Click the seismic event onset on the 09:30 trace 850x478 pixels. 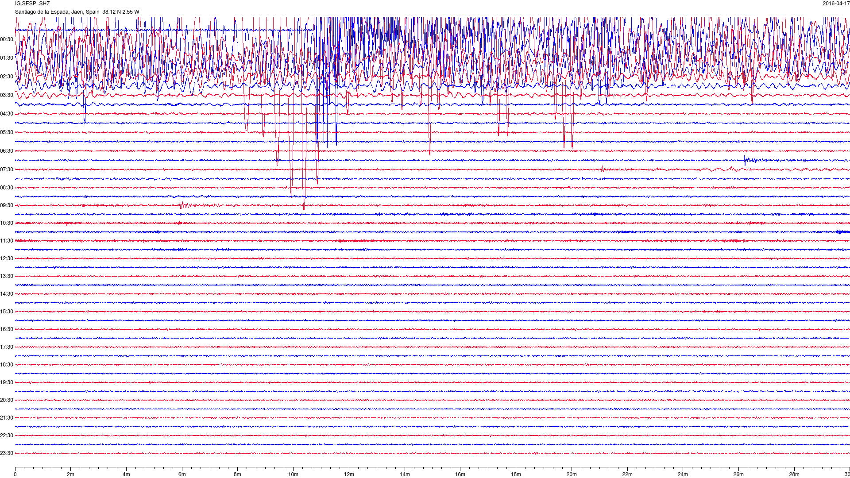(181, 205)
